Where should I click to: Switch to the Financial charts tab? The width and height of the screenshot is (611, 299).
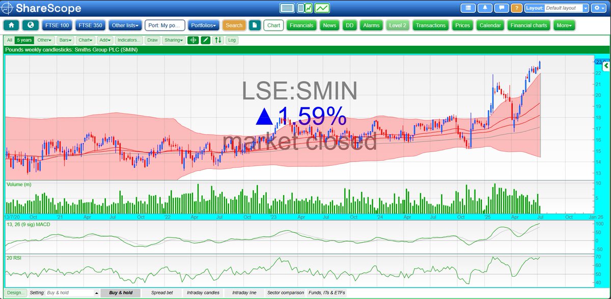pos(529,25)
